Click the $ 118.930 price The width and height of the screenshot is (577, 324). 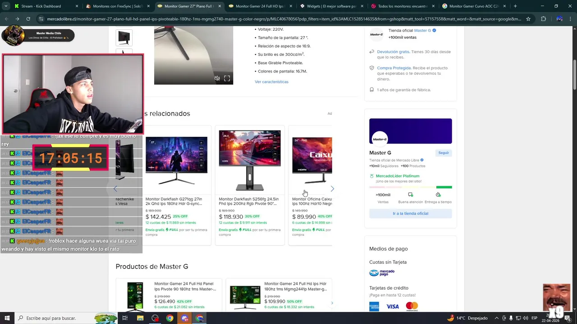click(x=231, y=216)
